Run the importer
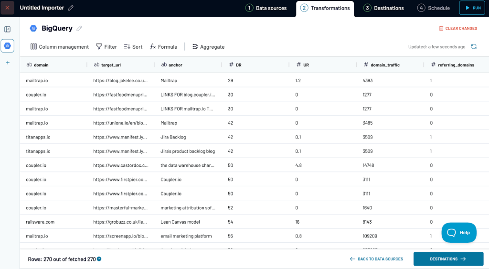The image size is (489, 269). tap(472, 8)
